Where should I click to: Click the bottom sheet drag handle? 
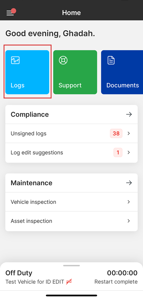coord(71,265)
